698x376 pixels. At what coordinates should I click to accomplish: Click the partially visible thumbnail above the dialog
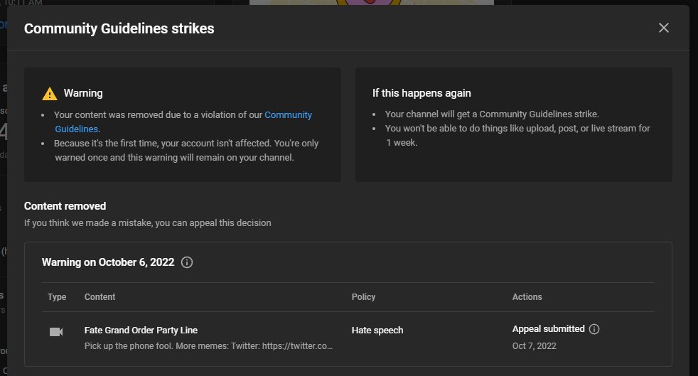point(371,2)
